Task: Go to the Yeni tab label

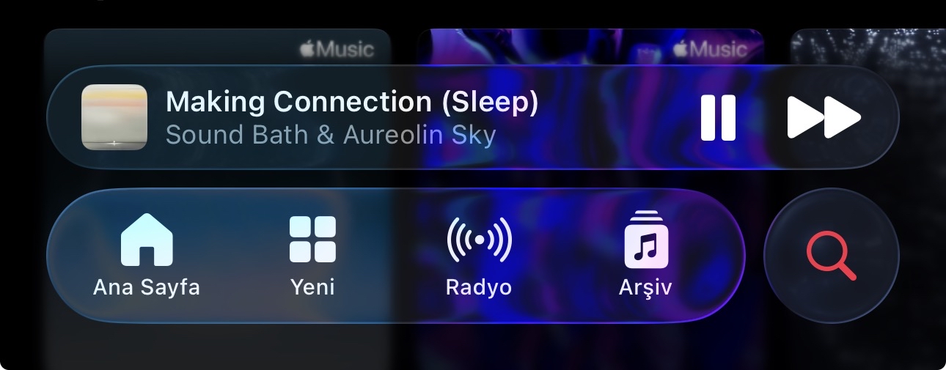Action: (312, 287)
